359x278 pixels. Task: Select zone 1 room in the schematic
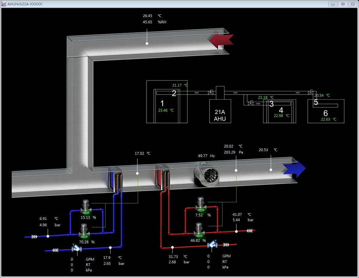click(x=162, y=104)
